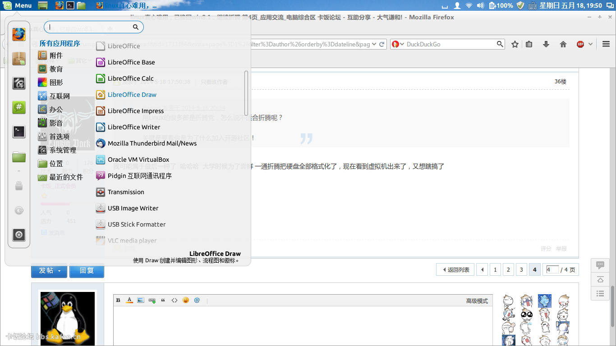Launch the green hash chat app favorite
The width and height of the screenshot is (616, 346).
18,107
